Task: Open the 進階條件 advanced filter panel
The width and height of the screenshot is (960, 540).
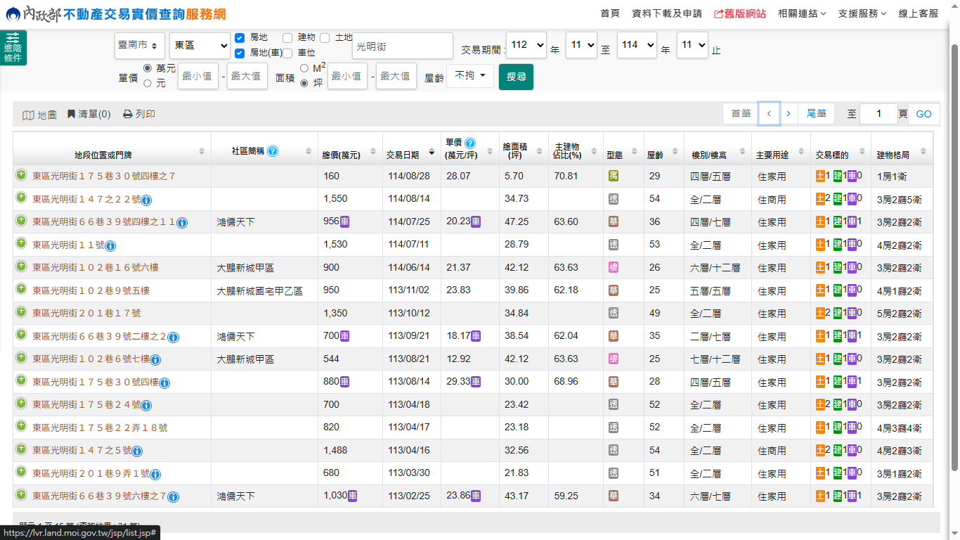Action: [13, 48]
